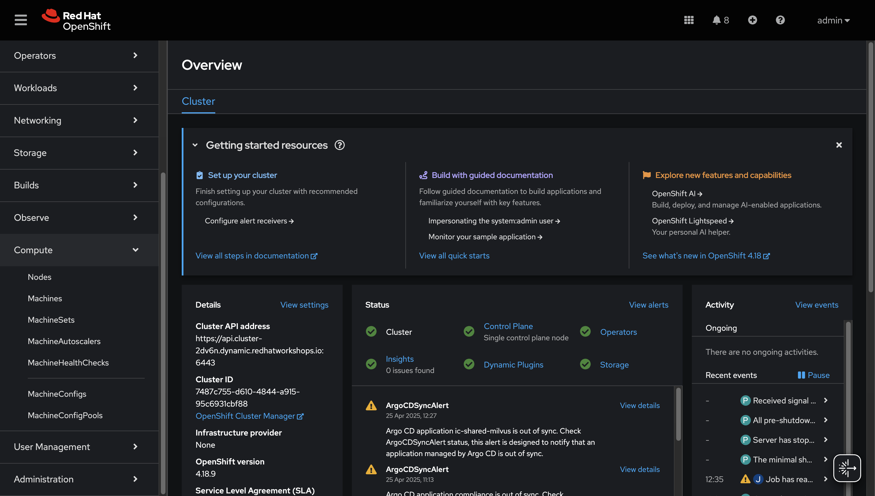The width and height of the screenshot is (875, 496).
Task: Open the Lightspeed assistant floating button
Action: 847,468
